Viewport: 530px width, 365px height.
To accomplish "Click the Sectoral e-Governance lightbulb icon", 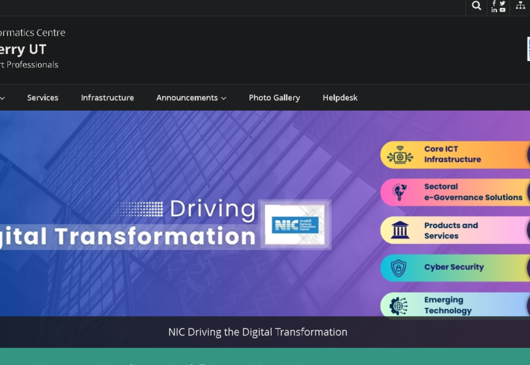I will [x=400, y=192].
